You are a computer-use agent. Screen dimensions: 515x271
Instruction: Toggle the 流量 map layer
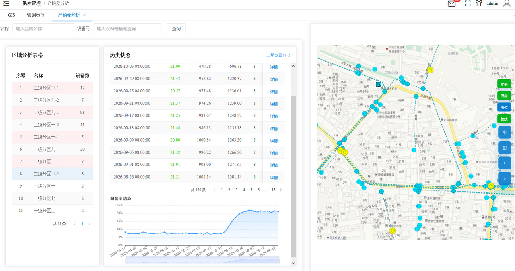pyautogui.click(x=504, y=96)
